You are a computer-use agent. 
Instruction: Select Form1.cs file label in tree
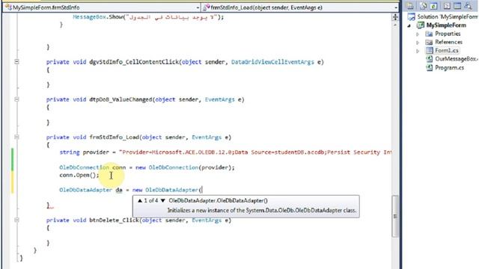(x=447, y=51)
